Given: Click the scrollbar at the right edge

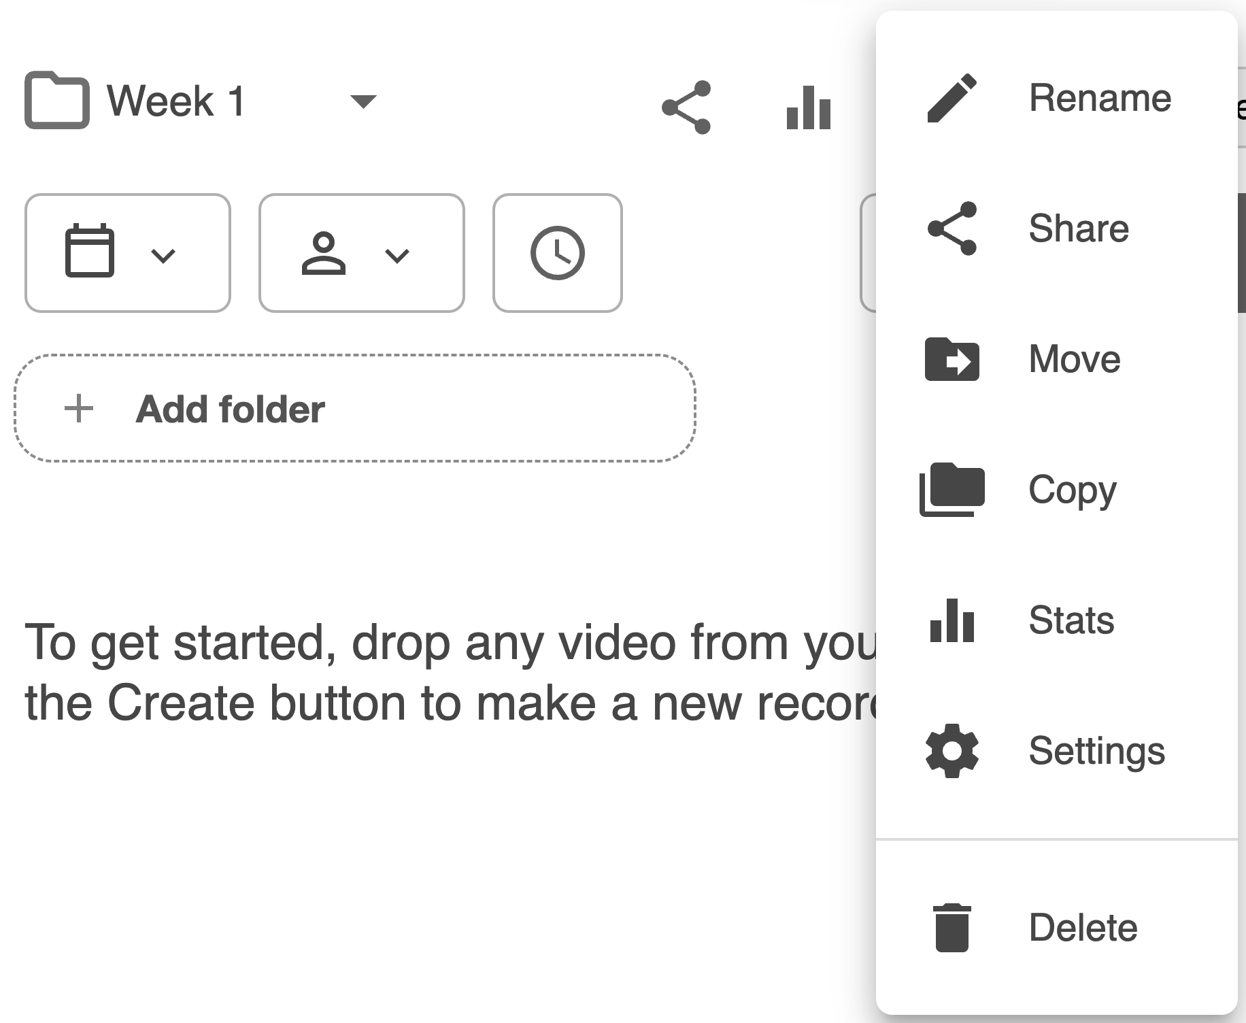Looking at the screenshot, I should 1241,253.
